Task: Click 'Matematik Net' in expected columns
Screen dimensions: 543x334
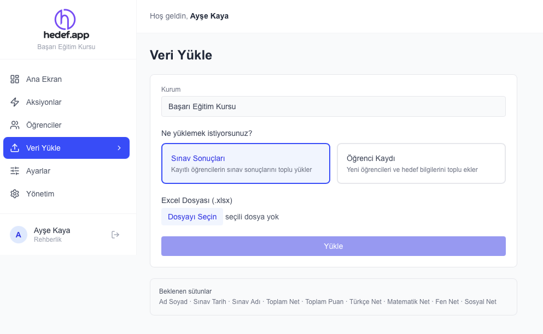Action: (408, 301)
